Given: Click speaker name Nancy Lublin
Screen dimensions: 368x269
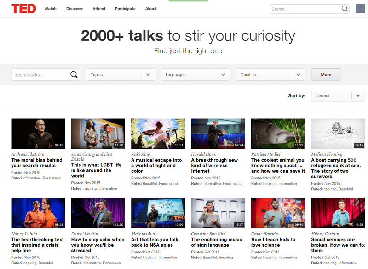Looking at the screenshot, I should coord(24,234).
